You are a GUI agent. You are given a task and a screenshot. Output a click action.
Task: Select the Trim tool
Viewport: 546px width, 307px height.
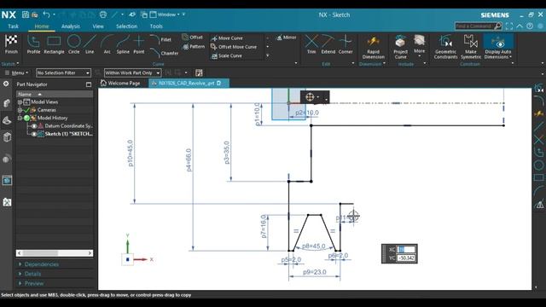point(311,44)
